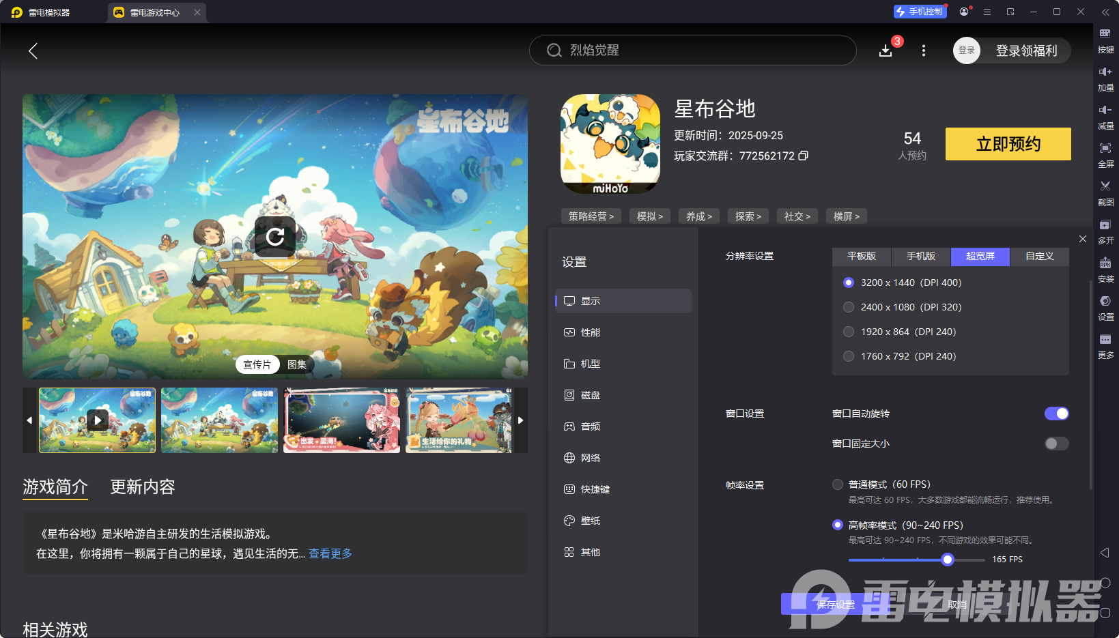The image size is (1119, 638).
Task: Open the multi-instance (多开) manager
Action: tap(1106, 231)
